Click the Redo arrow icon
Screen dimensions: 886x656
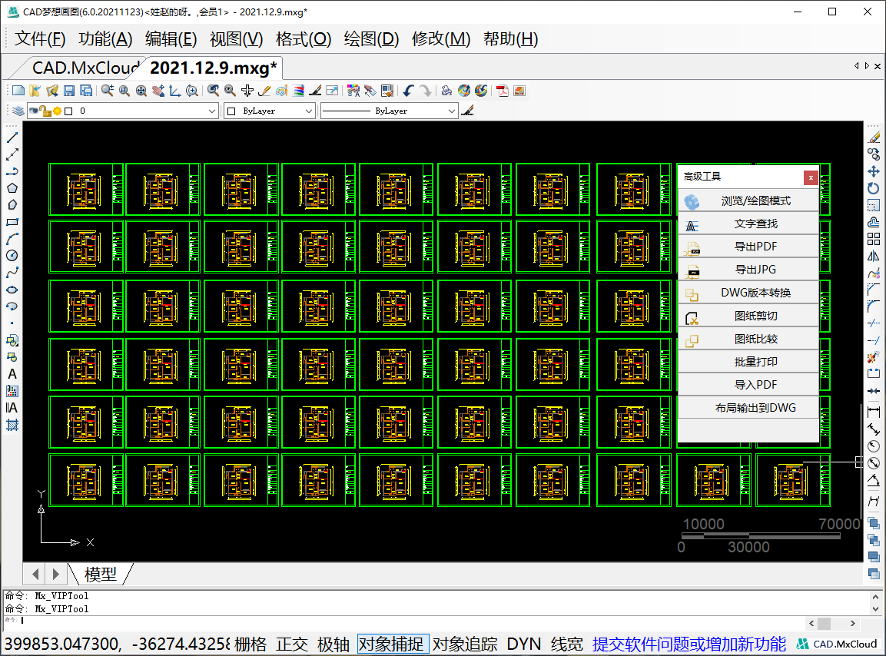click(426, 91)
